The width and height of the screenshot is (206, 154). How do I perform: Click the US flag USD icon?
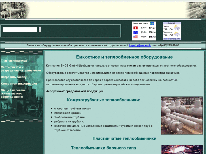[x=135, y=37]
